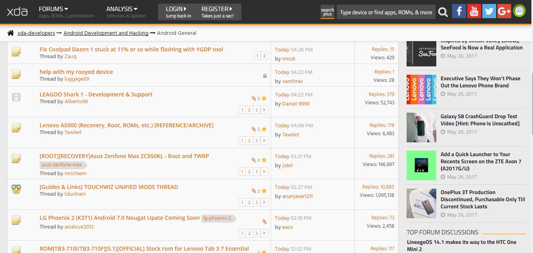Read OnePlus 3T Production Discontinued article
This screenshot has width=533, height=253.
pyautogui.click(x=483, y=199)
